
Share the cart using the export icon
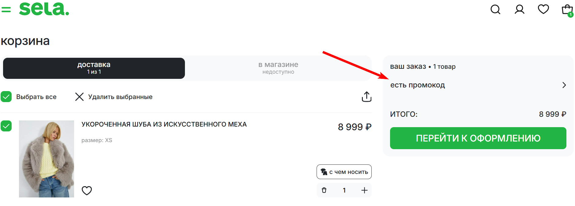[x=366, y=97]
